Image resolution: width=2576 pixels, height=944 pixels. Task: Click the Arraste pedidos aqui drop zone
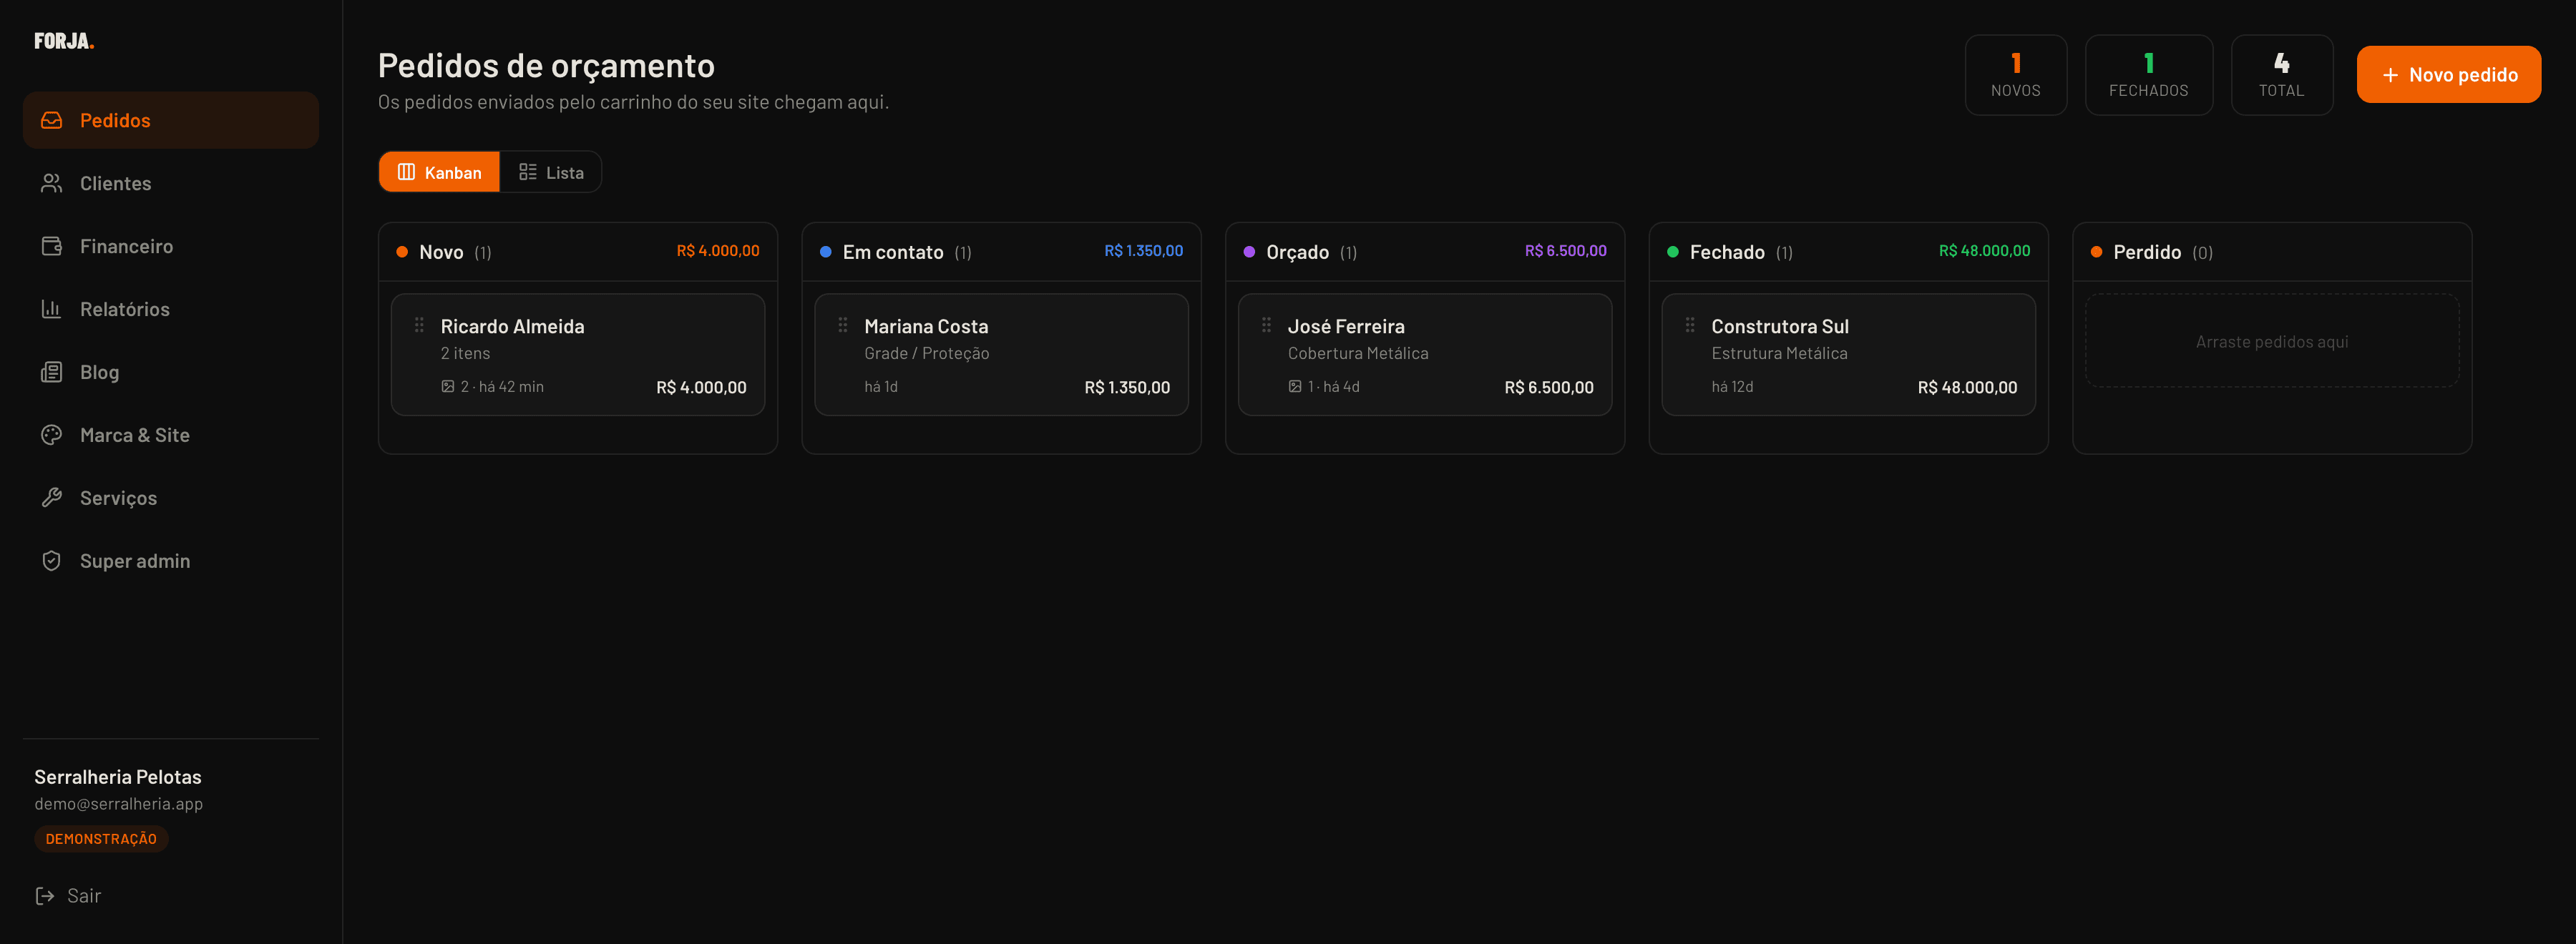click(2272, 340)
